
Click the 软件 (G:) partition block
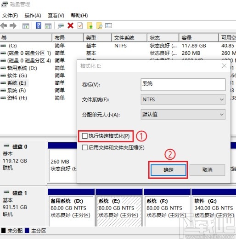(214, 207)
